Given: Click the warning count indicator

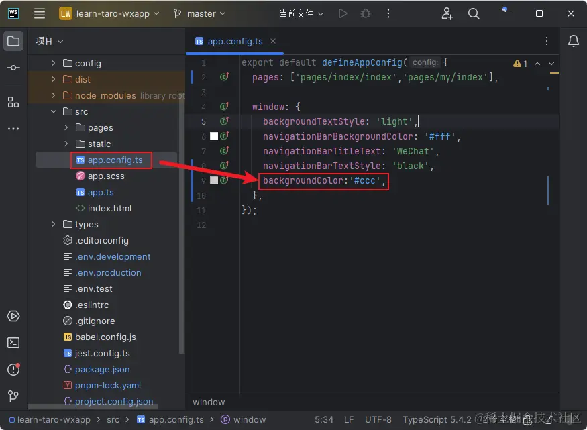Looking at the screenshot, I should [x=520, y=64].
